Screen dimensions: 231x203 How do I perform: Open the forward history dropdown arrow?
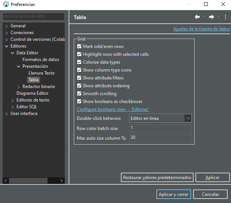219,17
